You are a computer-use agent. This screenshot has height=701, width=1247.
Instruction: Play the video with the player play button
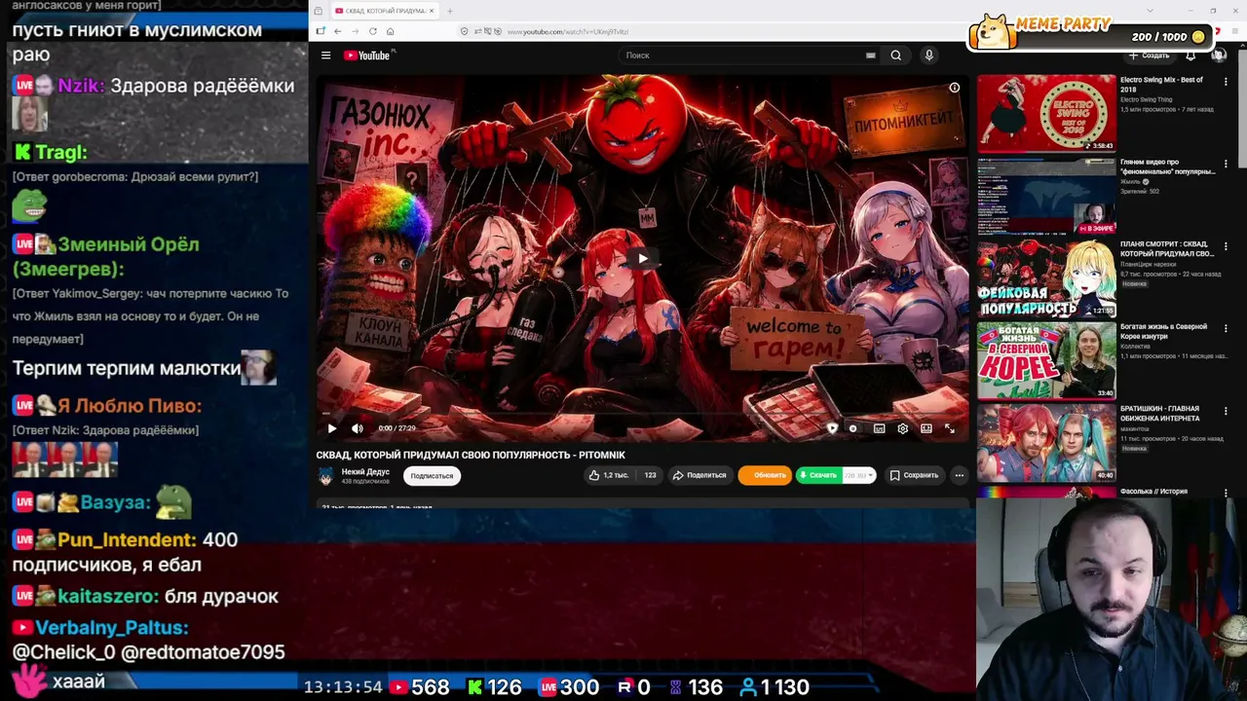[x=332, y=428]
